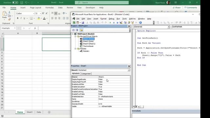This screenshot has height=118, width=210.
Task: Open the Font Color dropdown arrow
Action: point(47,18)
